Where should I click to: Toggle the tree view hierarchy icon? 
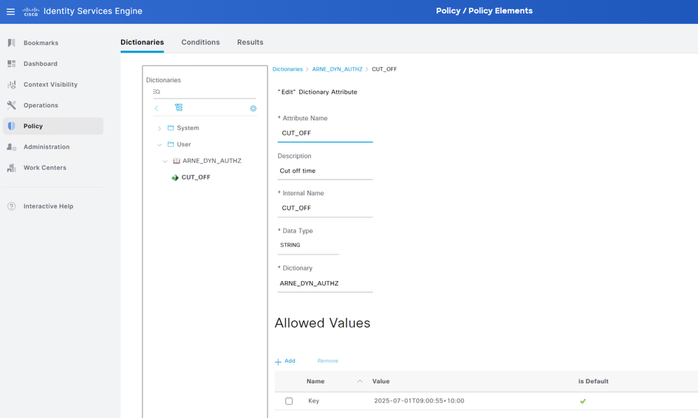click(x=178, y=107)
